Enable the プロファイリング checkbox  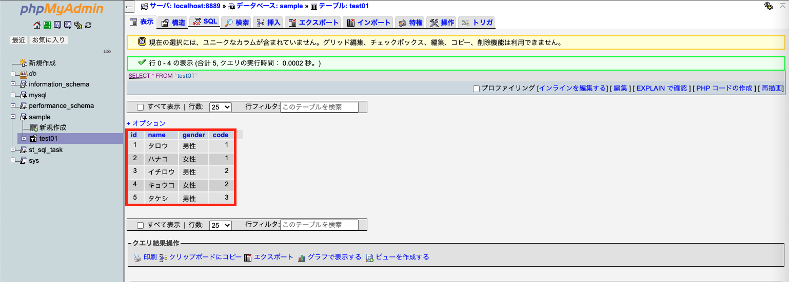click(476, 89)
